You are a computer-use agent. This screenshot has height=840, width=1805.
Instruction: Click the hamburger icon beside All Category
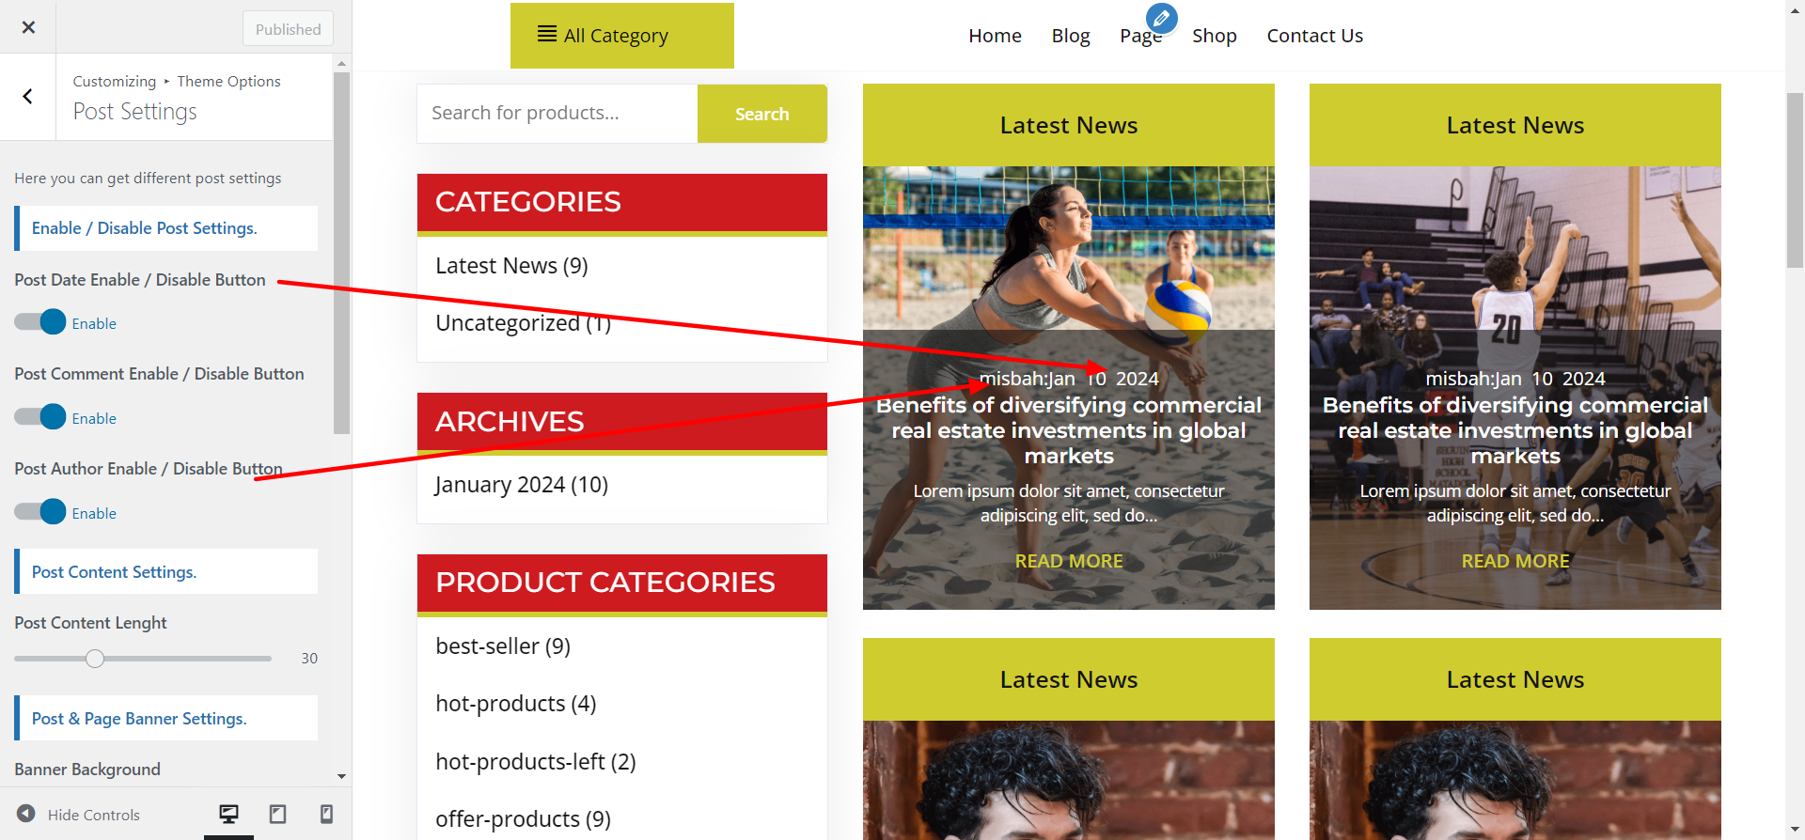tap(546, 35)
